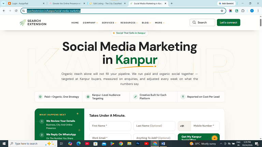Viewport: 262px width, 147px height.
Task: Reload the current page
Action: pyautogui.click(x=16, y=11)
